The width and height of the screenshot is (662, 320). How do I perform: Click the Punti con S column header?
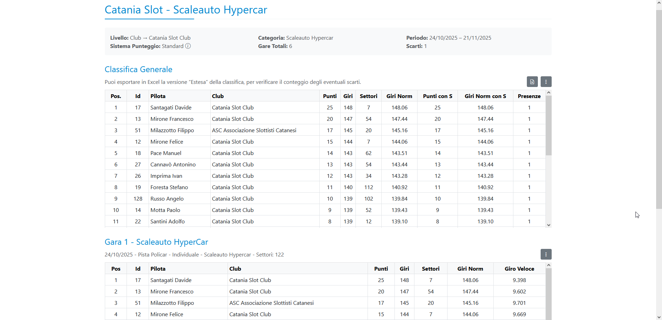pos(437,96)
